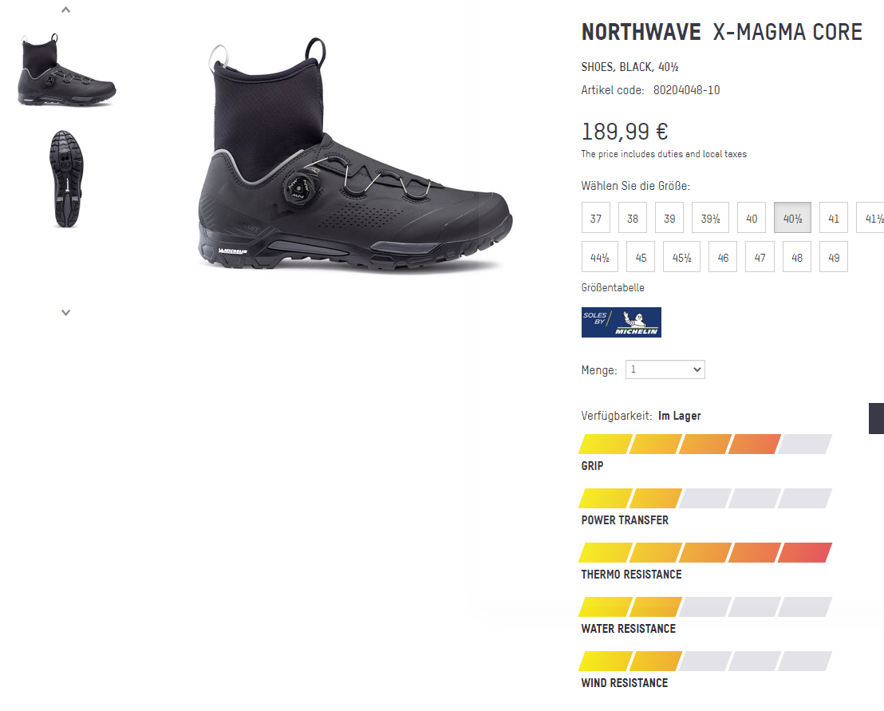Choose size 38
884x711 pixels.
point(633,218)
